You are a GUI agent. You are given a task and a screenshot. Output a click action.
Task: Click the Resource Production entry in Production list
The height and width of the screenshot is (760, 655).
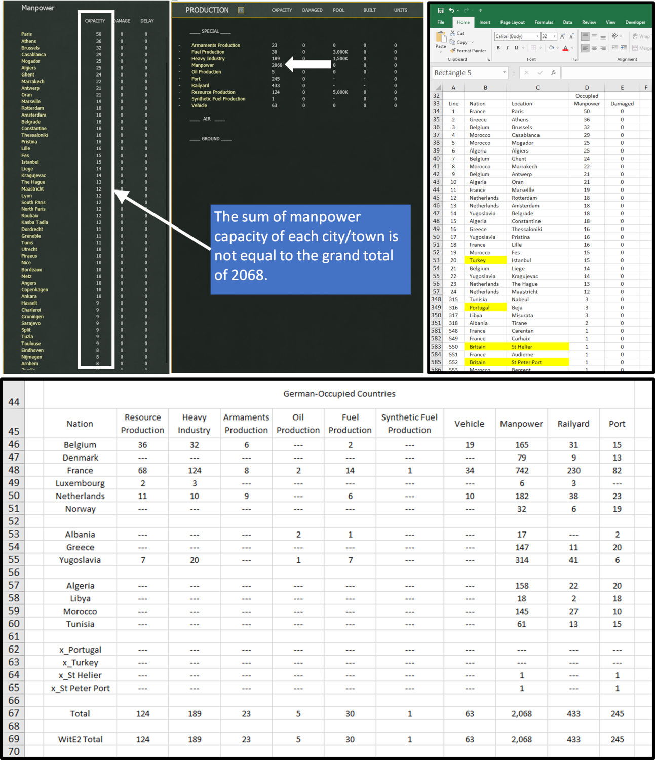[213, 92]
